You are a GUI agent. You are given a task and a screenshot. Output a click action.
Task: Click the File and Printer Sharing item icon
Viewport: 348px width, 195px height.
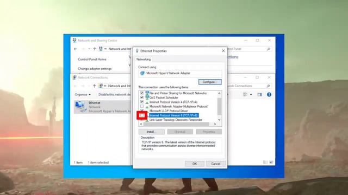tap(147, 93)
